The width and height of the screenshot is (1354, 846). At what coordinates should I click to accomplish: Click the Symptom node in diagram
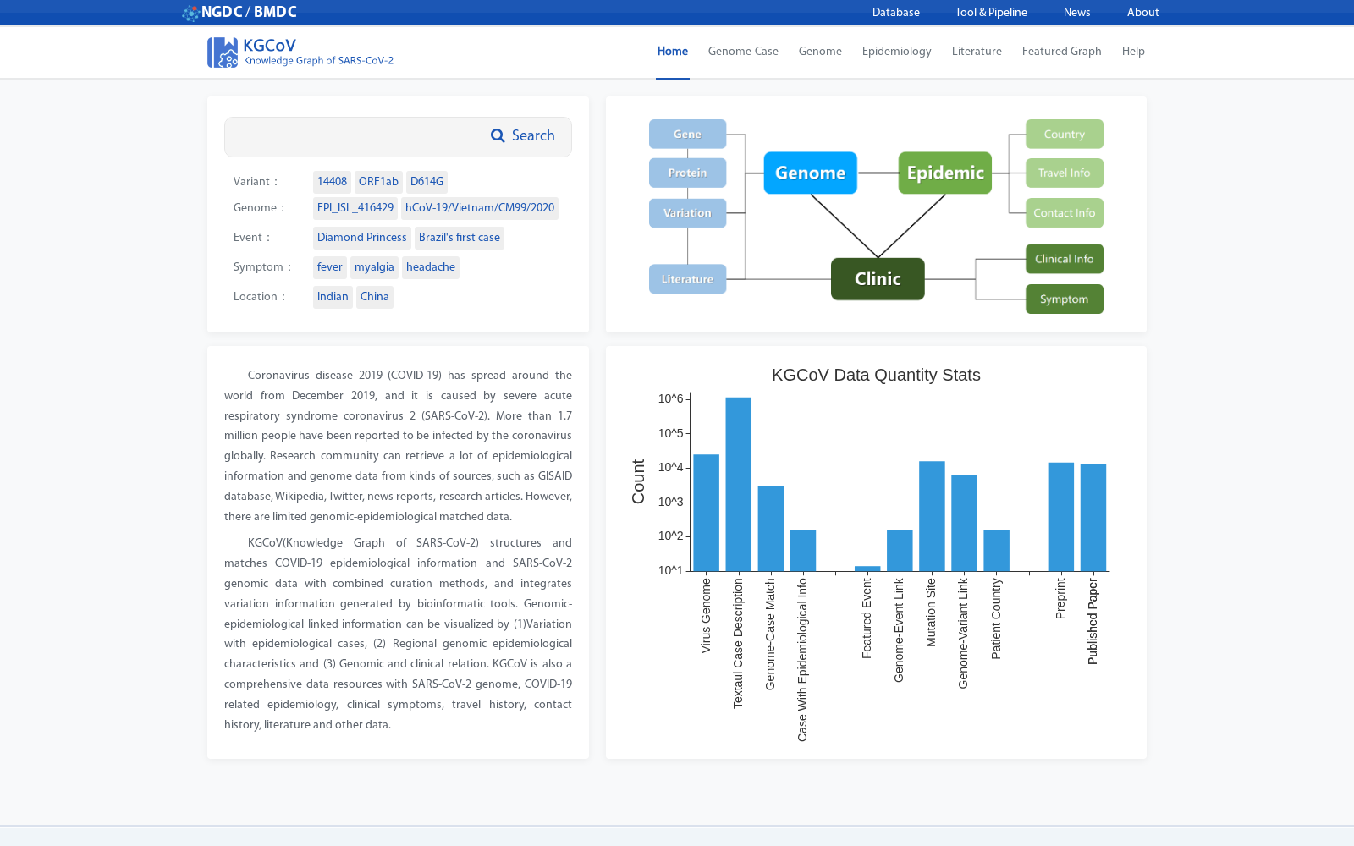click(x=1065, y=299)
